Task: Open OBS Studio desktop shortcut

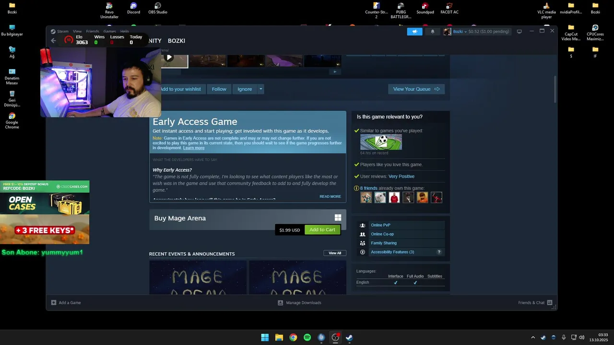Action: click(x=158, y=8)
